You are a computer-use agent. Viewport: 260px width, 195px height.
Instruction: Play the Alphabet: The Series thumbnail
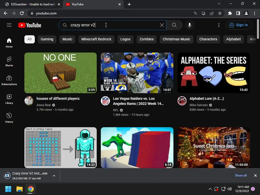214,73
